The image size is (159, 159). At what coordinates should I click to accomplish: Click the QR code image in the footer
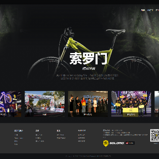155,136
